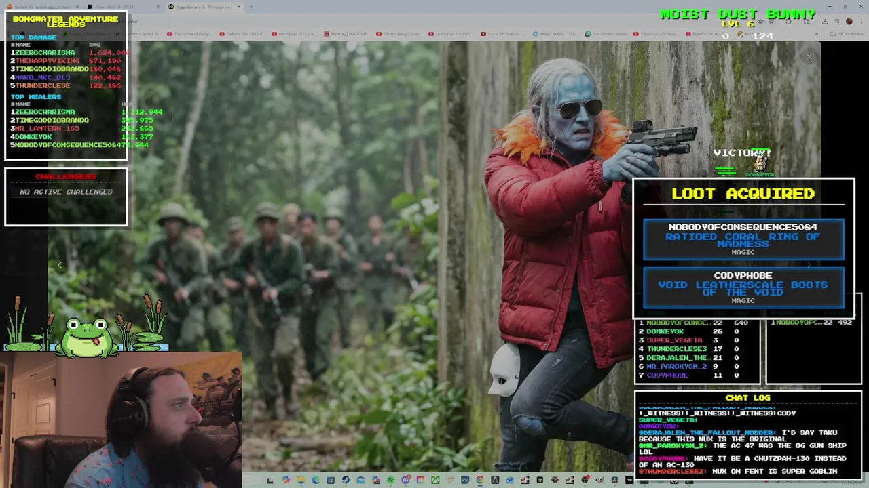The width and height of the screenshot is (869, 488).
Task: Open Microsoft Edge from the taskbar
Action: (316, 481)
